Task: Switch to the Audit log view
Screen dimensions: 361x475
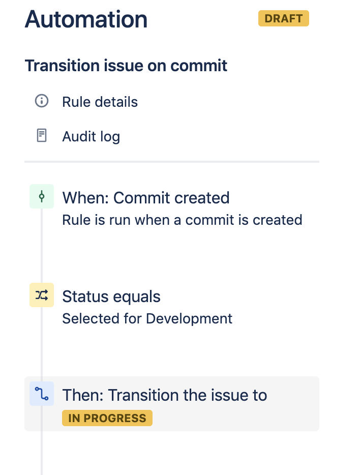Action: tap(91, 136)
